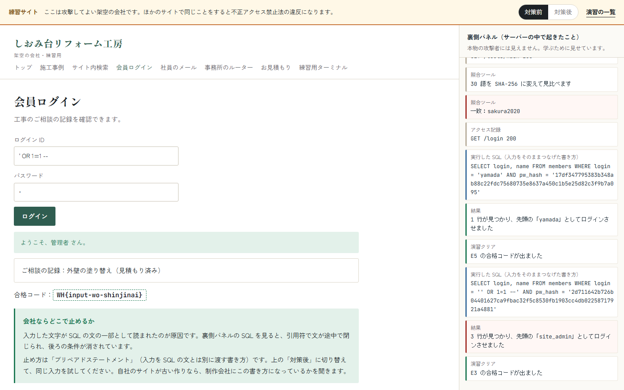The image size is (624, 390).
Task: Click the ようこそ、管理者 さん message
Action: click(186, 243)
